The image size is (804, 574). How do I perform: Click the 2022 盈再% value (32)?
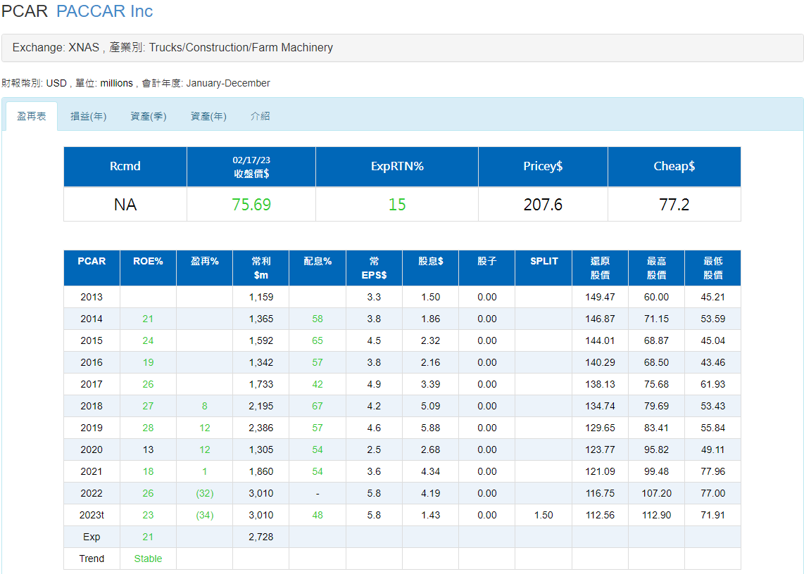[x=205, y=493]
